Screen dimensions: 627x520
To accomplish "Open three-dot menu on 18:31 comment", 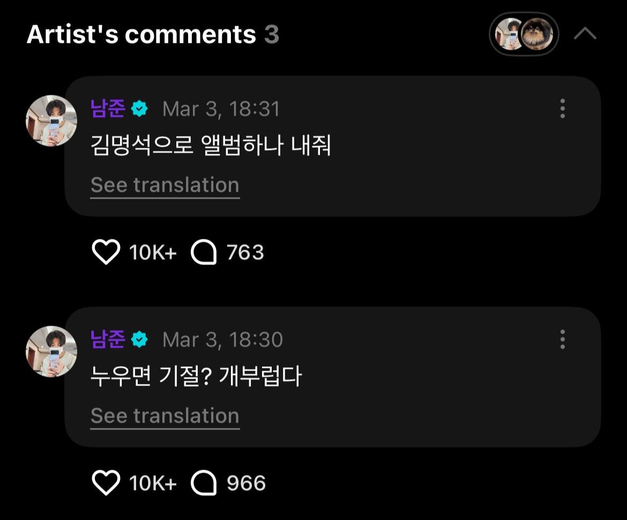I will [562, 108].
